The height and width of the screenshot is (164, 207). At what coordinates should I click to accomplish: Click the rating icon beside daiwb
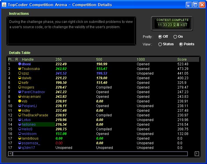click(x=20, y=78)
